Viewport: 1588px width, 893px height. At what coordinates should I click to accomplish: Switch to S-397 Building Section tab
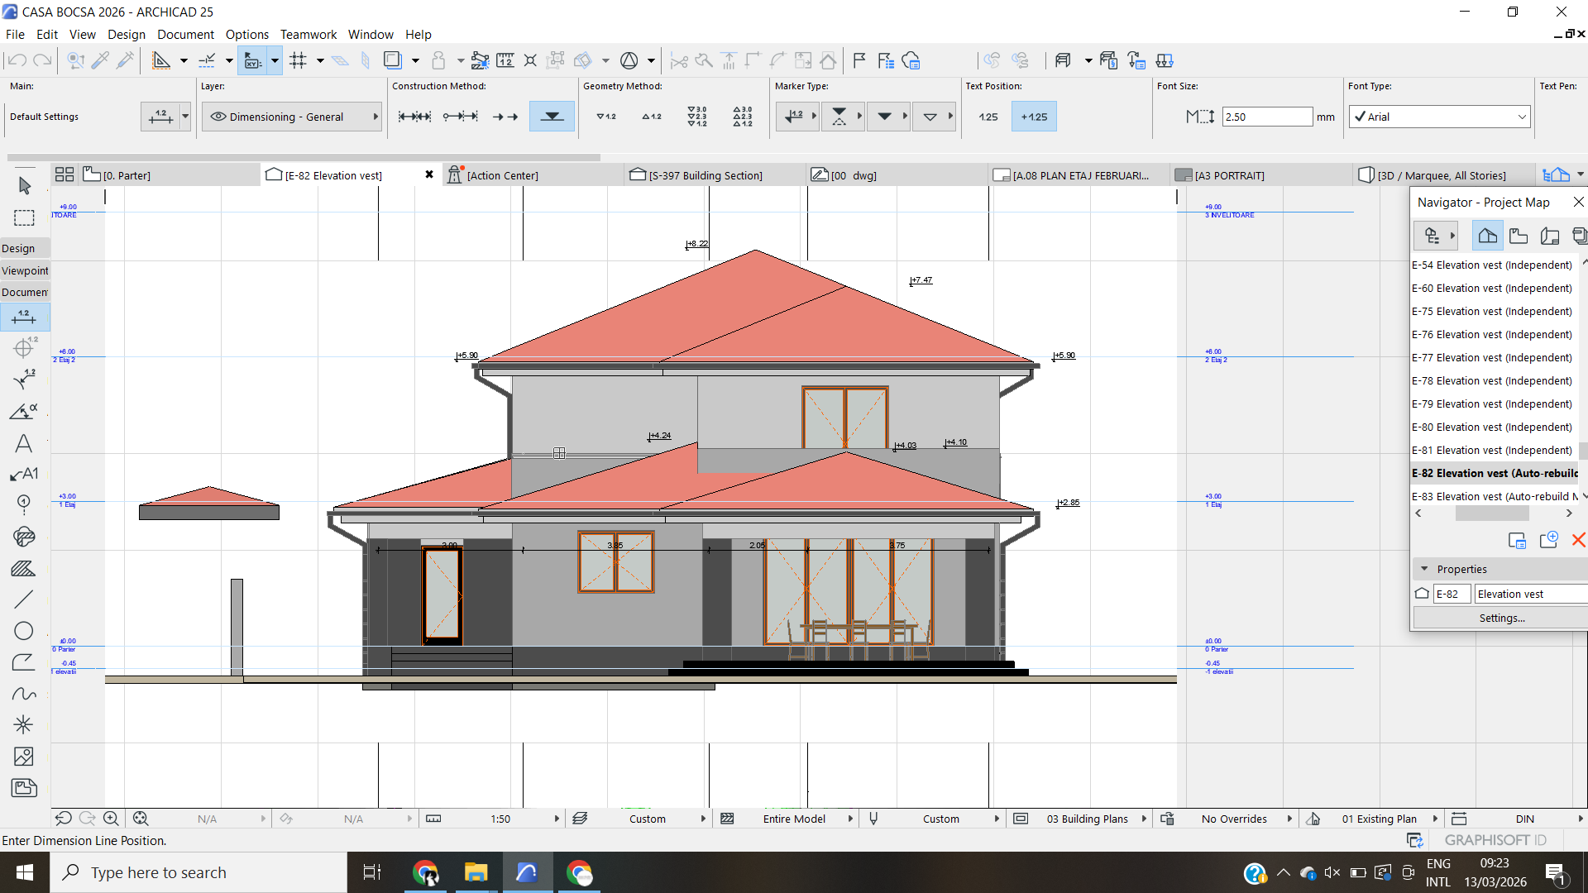(x=706, y=175)
